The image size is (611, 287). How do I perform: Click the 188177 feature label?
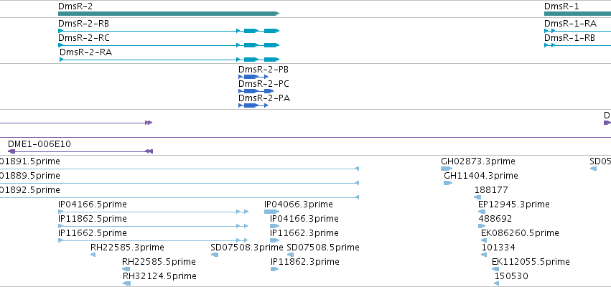[491, 190]
